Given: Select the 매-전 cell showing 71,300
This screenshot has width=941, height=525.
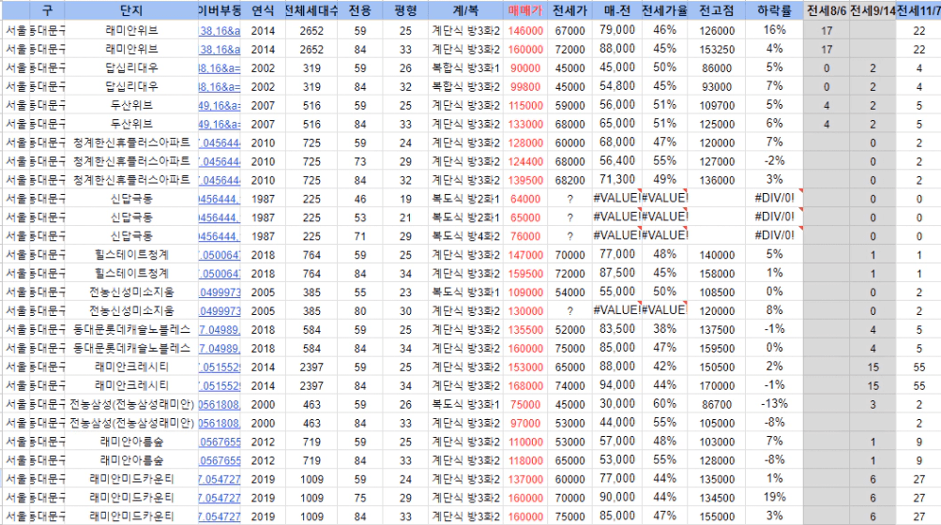Looking at the screenshot, I should (616, 180).
